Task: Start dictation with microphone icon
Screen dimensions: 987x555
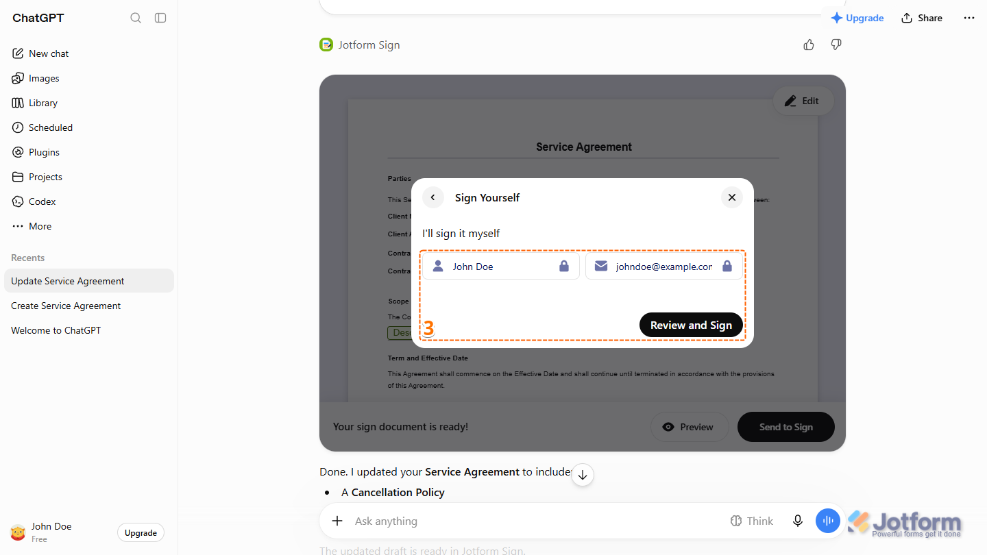Action: (798, 521)
